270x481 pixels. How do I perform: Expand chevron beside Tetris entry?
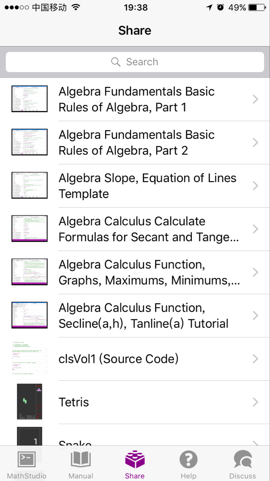pyautogui.click(x=255, y=401)
